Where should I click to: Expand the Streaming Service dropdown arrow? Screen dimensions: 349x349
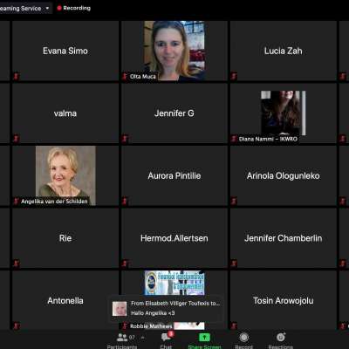coord(47,9)
